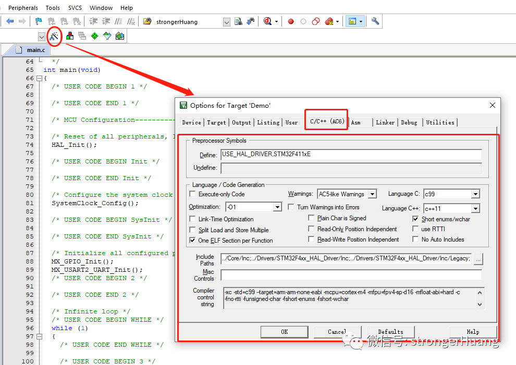The image size is (516, 365).
Task: Check Turn Warnings into Errors
Action: pyautogui.click(x=291, y=207)
